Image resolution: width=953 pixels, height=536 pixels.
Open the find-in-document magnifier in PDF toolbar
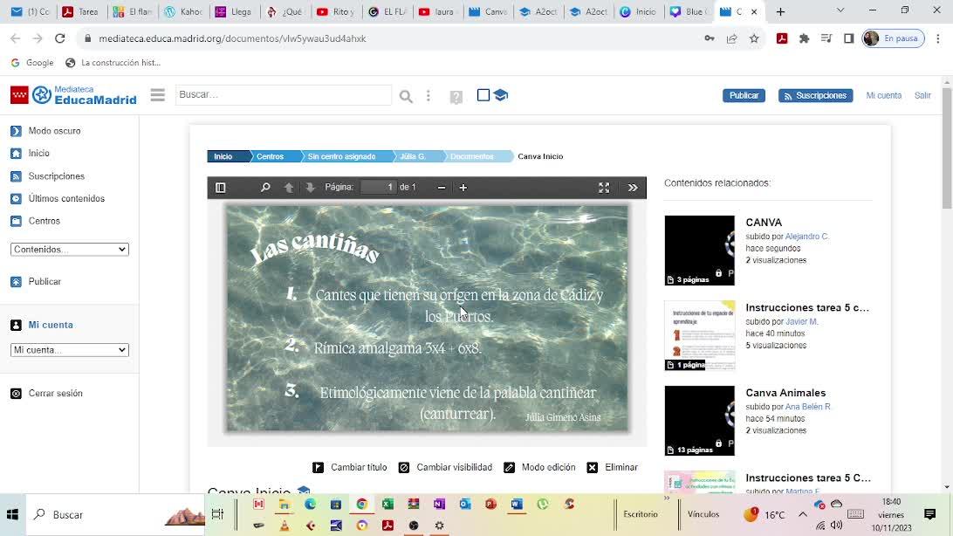pos(265,188)
